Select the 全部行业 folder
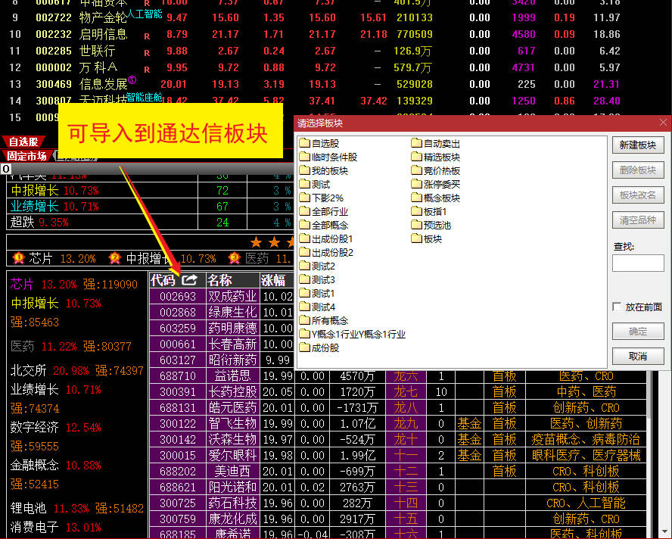This screenshot has width=672, height=539. (324, 211)
